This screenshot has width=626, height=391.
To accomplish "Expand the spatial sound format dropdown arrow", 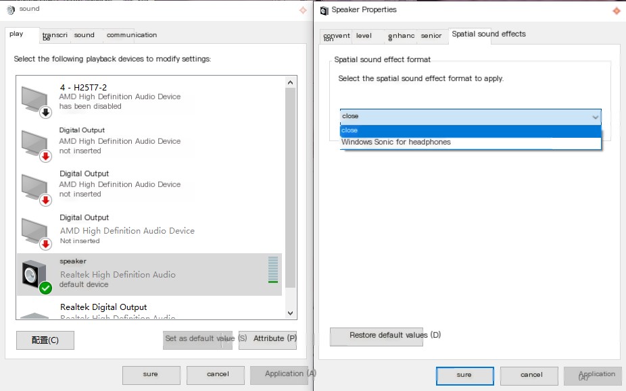I will coord(595,117).
